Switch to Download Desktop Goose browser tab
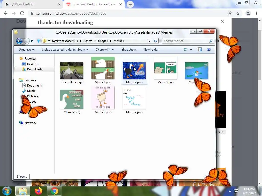The width and height of the screenshot is (262, 196). [94, 4]
